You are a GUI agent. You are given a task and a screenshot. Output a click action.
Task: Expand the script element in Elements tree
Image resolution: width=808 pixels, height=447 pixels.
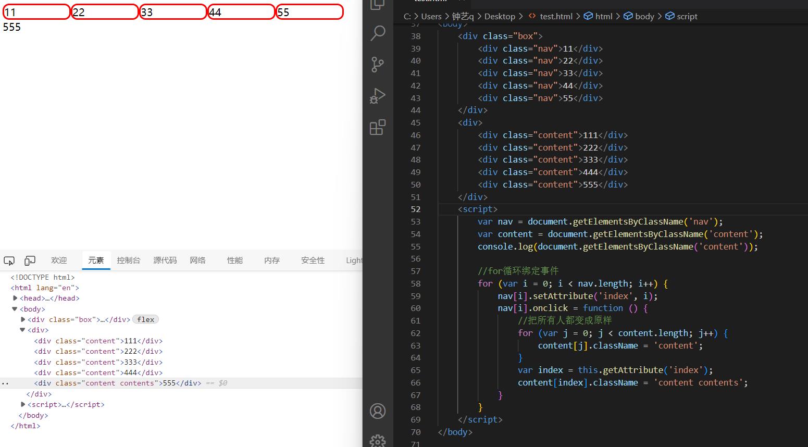point(23,404)
